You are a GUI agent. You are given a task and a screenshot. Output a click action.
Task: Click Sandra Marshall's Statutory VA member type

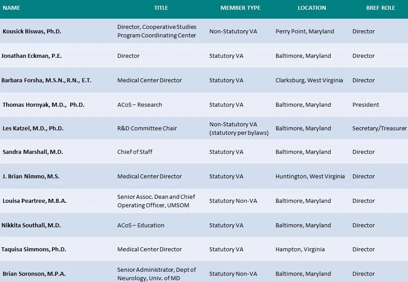(226, 152)
